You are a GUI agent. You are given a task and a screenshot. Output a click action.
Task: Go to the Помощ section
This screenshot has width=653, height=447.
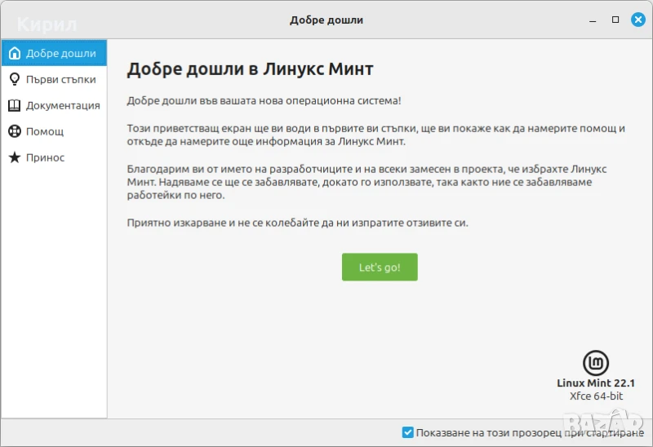[45, 131]
